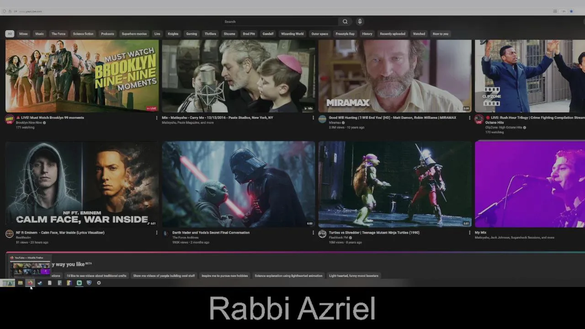Select the Music filter chip
This screenshot has width=585, height=329.
click(40, 34)
